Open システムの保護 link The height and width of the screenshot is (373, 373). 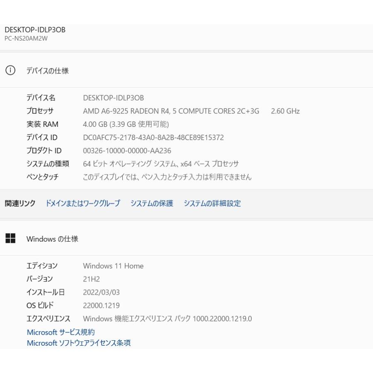(152, 203)
